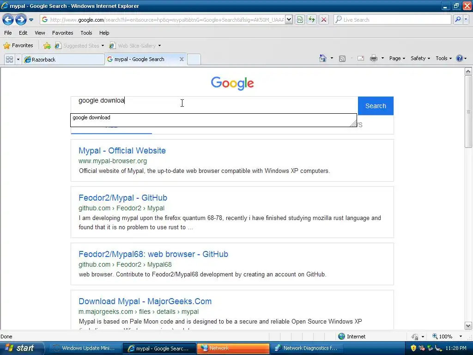The image size is (473, 355).
Task: Open the tab list dropdown arrow
Action: coord(18,59)
